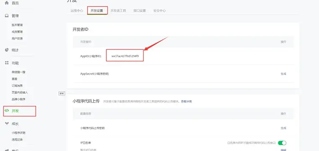Click the IP白名单 label
The width and height of the screenshot is (319, 151).
(x=86, y=143)
